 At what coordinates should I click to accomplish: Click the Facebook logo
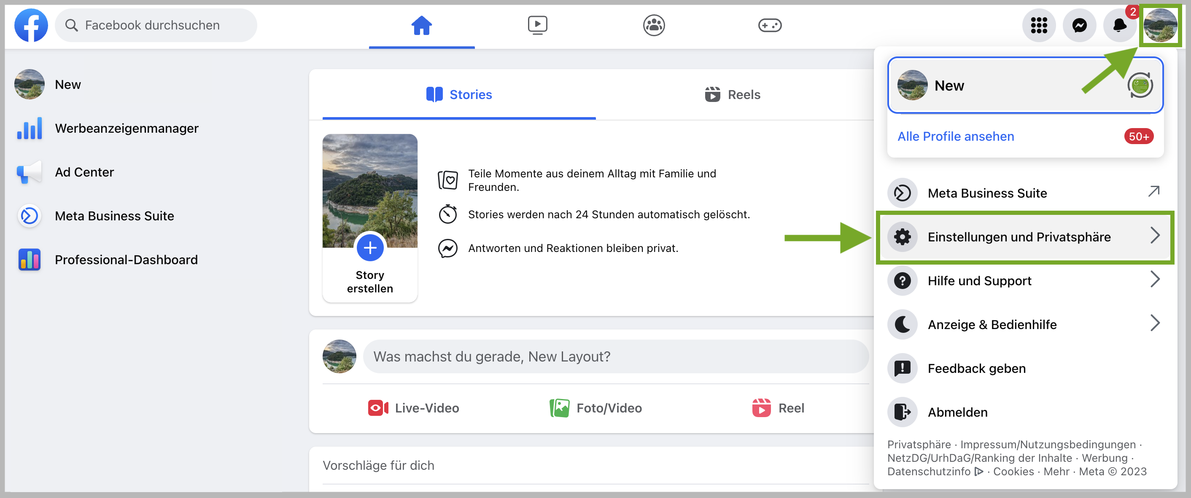click(31, 25)
